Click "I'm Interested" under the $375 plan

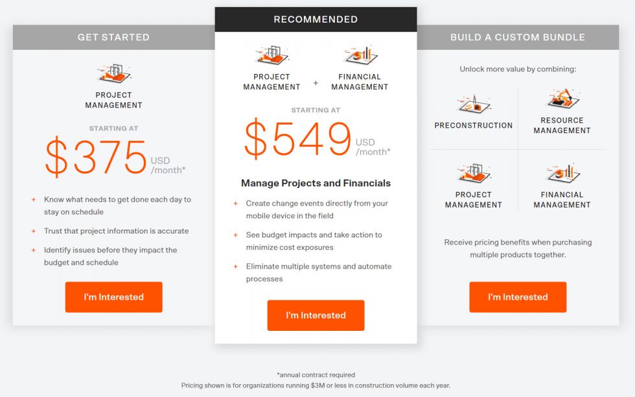113,297
